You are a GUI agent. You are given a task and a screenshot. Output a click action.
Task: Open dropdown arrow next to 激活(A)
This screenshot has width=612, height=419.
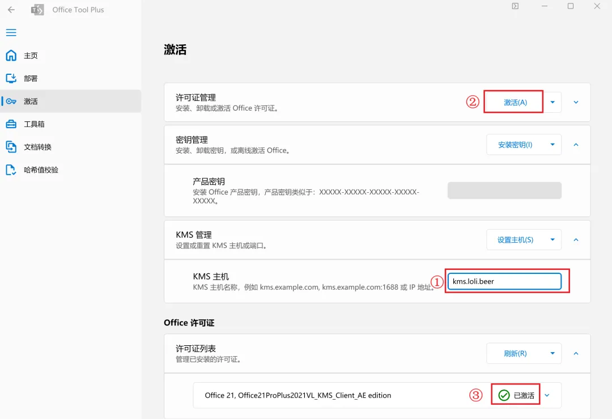point(552,102)
